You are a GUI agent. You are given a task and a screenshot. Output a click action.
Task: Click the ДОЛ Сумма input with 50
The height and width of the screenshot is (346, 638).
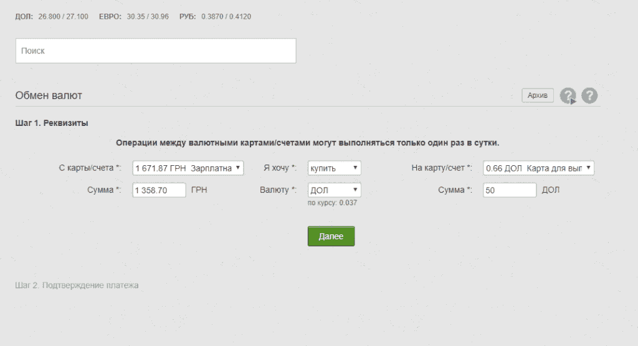(509, 190)
